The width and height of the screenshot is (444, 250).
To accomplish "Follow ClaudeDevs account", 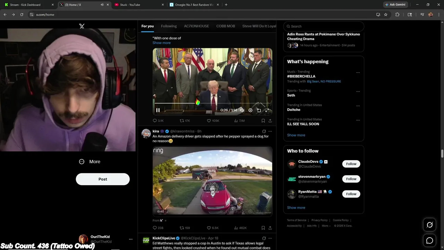I will pos(351,164).
